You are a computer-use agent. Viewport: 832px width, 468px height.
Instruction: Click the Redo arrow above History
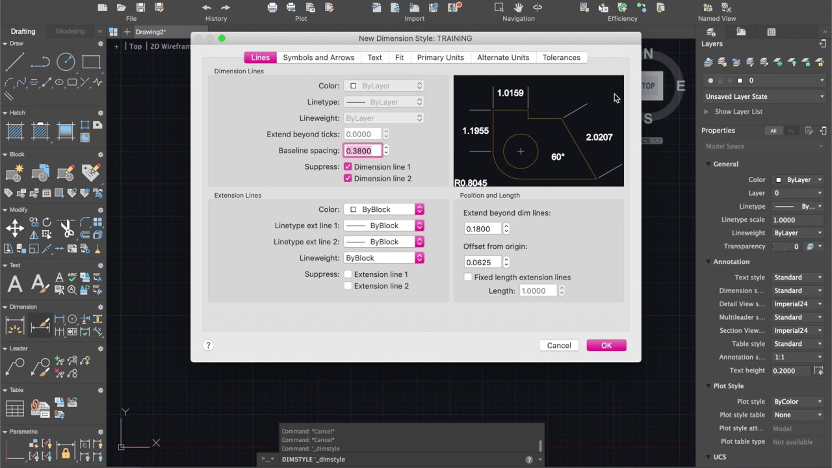(226, 7)
